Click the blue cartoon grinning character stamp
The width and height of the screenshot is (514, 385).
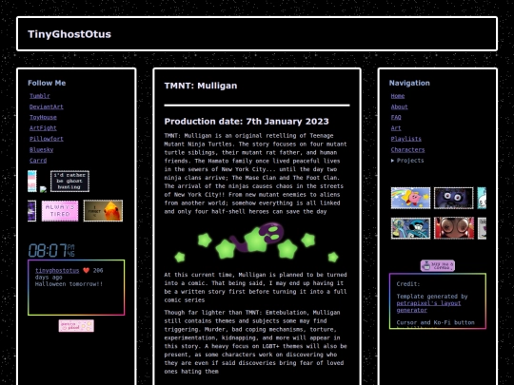(x=410, y=228)
